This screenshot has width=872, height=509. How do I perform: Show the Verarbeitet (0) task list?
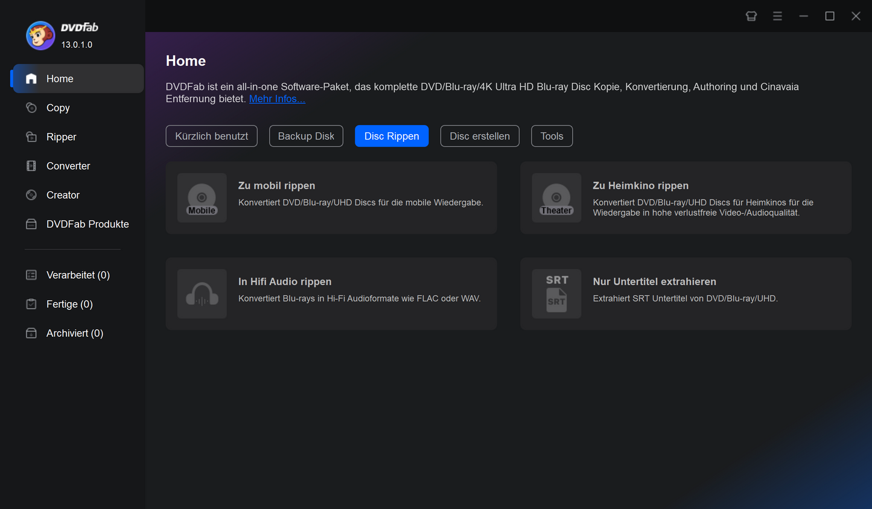click(77, 275)
